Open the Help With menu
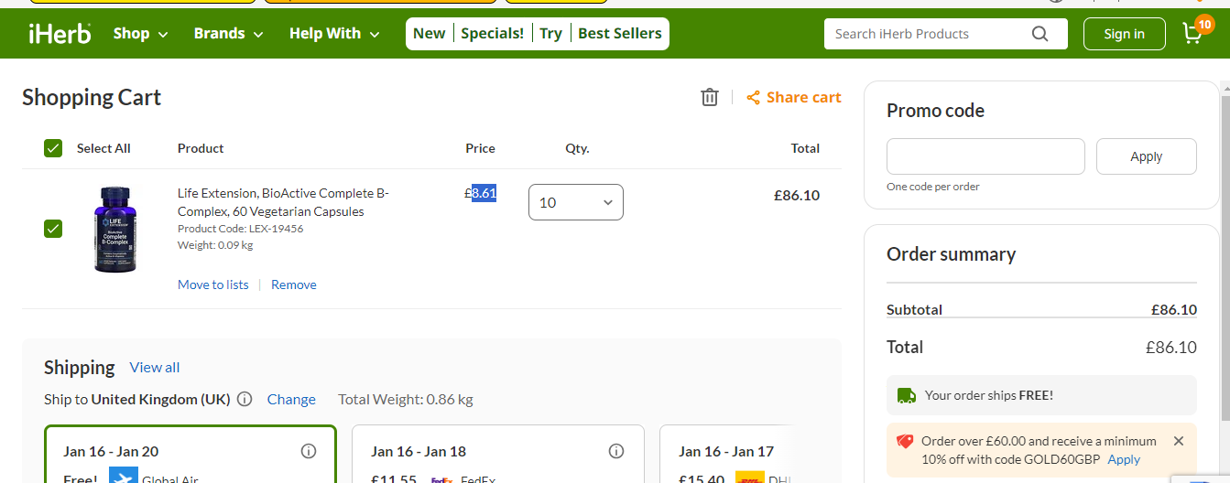This screenshot has height=483, width=1230. point(334,34)
